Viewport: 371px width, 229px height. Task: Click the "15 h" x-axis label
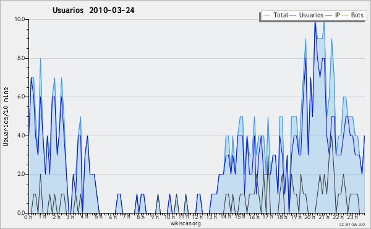click(x=240, y=217)
